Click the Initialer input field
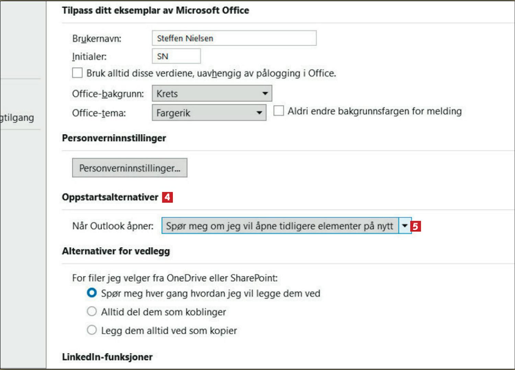The height and width of the screenshot is (370, 515). 176,56
